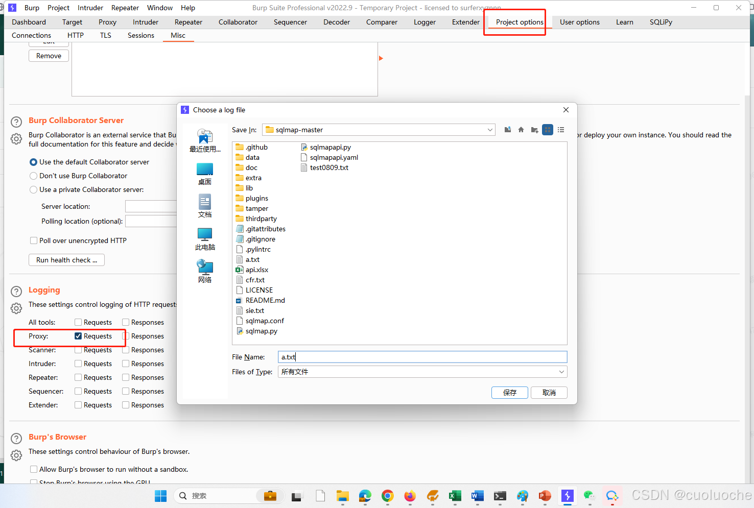Select the tamper folder in file list

252,208
